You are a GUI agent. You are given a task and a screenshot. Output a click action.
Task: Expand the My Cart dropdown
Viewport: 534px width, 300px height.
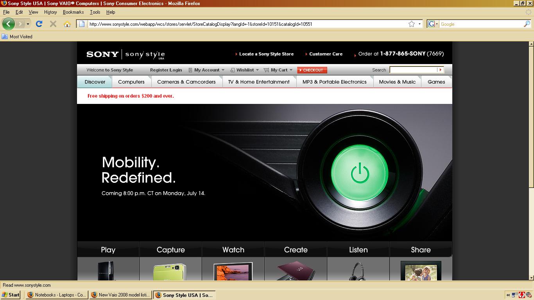pyautogui.click(x=278, y=70)
